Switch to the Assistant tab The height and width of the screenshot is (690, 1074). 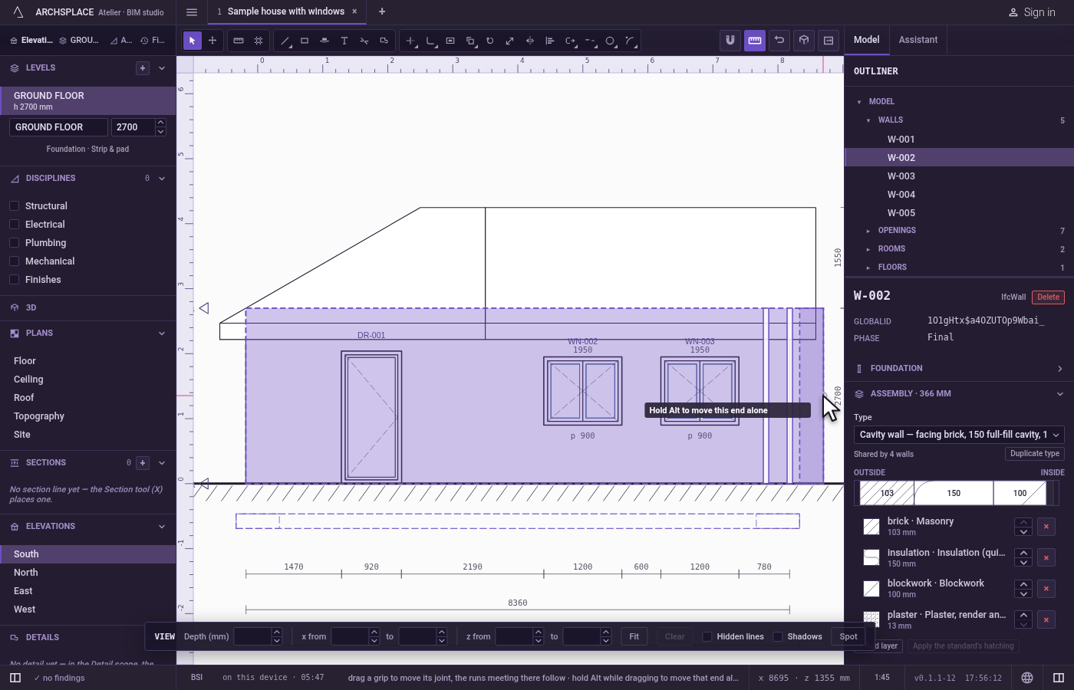click(918, 40)
